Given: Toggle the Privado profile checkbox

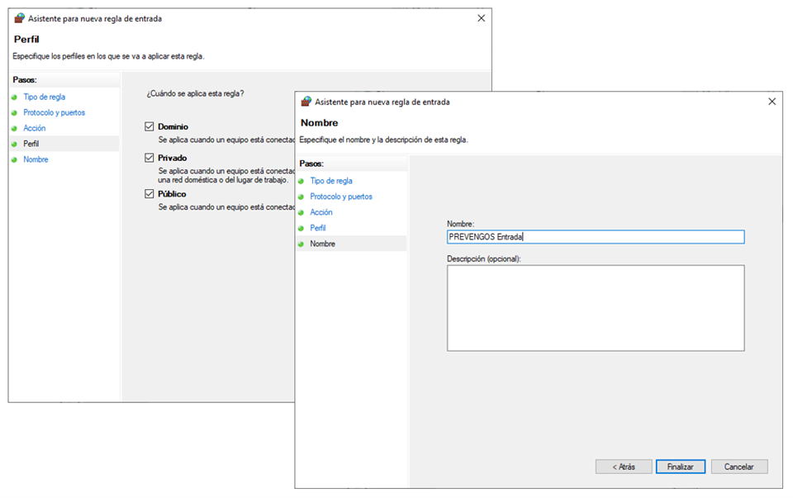Looking at the screenshot, I should pos(150,157).
